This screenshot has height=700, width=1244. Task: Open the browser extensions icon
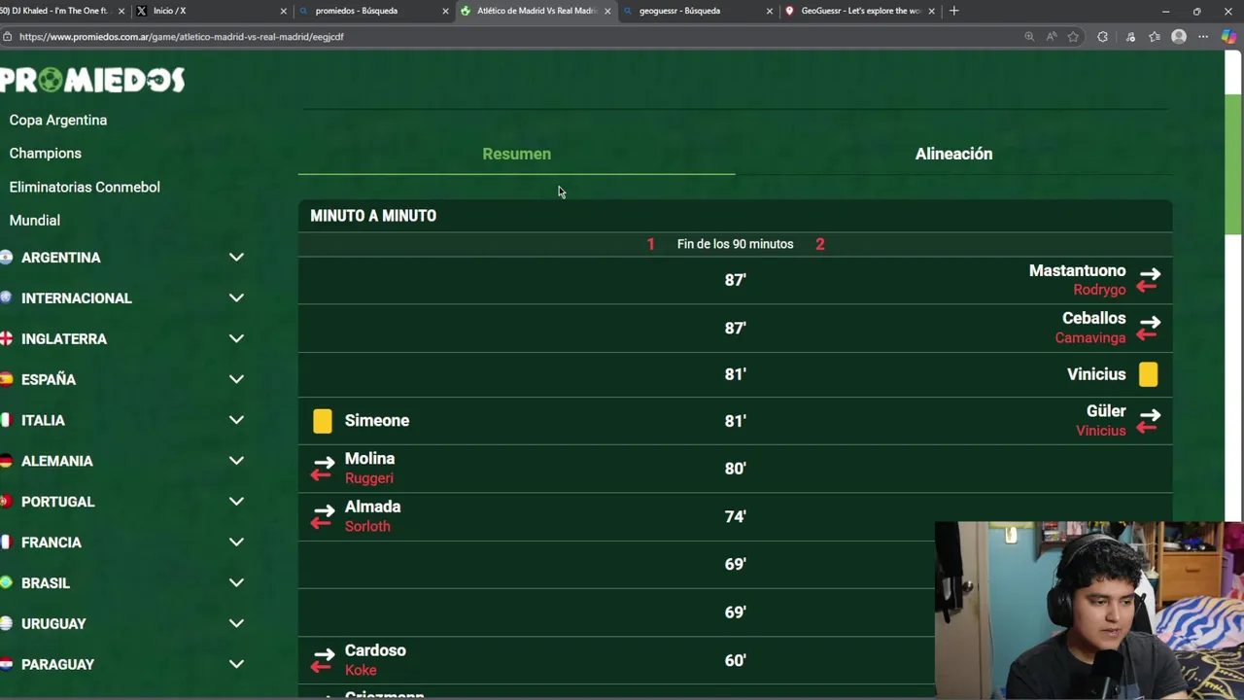coord(1102,37)
